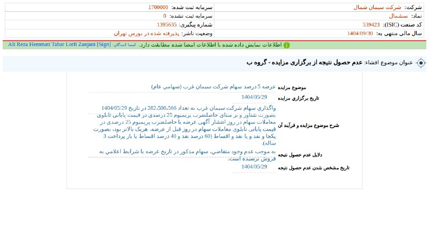
Task: Select the symbol value سشمال
Action: coord(398,16)
